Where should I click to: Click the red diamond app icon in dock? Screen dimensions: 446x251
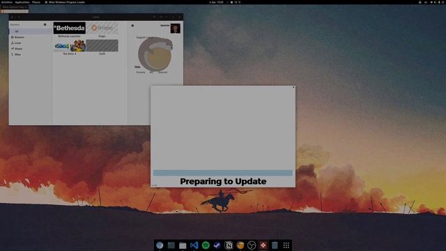(263, 245)
